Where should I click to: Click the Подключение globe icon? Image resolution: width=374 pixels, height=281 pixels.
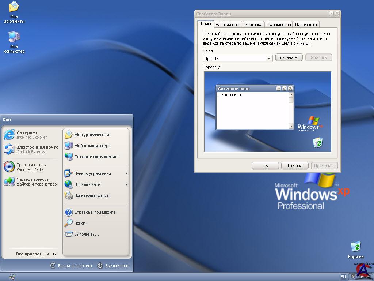[x=69, y=184]
